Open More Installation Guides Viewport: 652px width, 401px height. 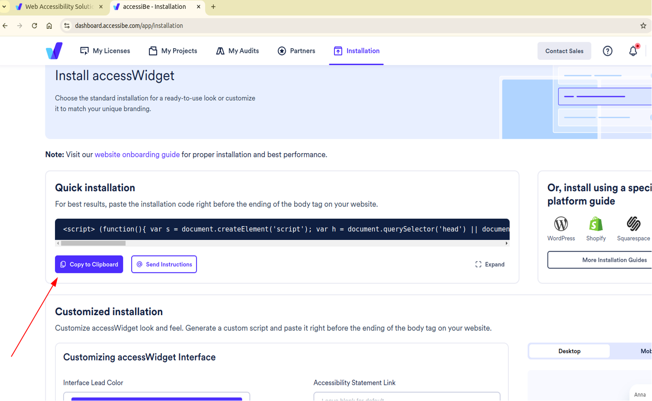click(x=600, y=260)
